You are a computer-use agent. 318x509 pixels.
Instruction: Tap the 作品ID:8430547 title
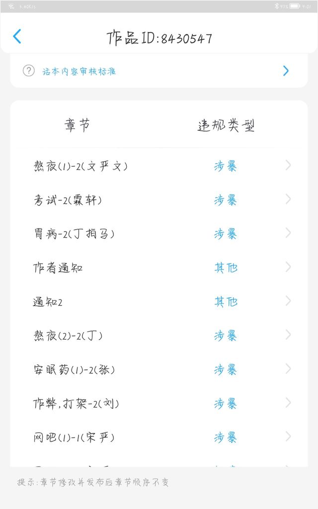159,38
